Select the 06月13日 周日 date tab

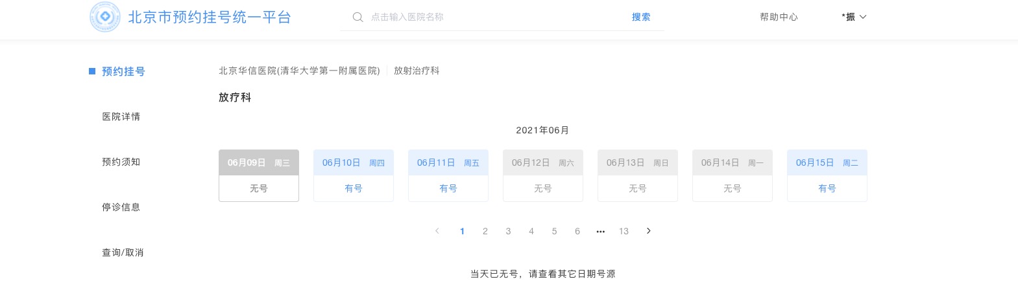click(638, 162)
